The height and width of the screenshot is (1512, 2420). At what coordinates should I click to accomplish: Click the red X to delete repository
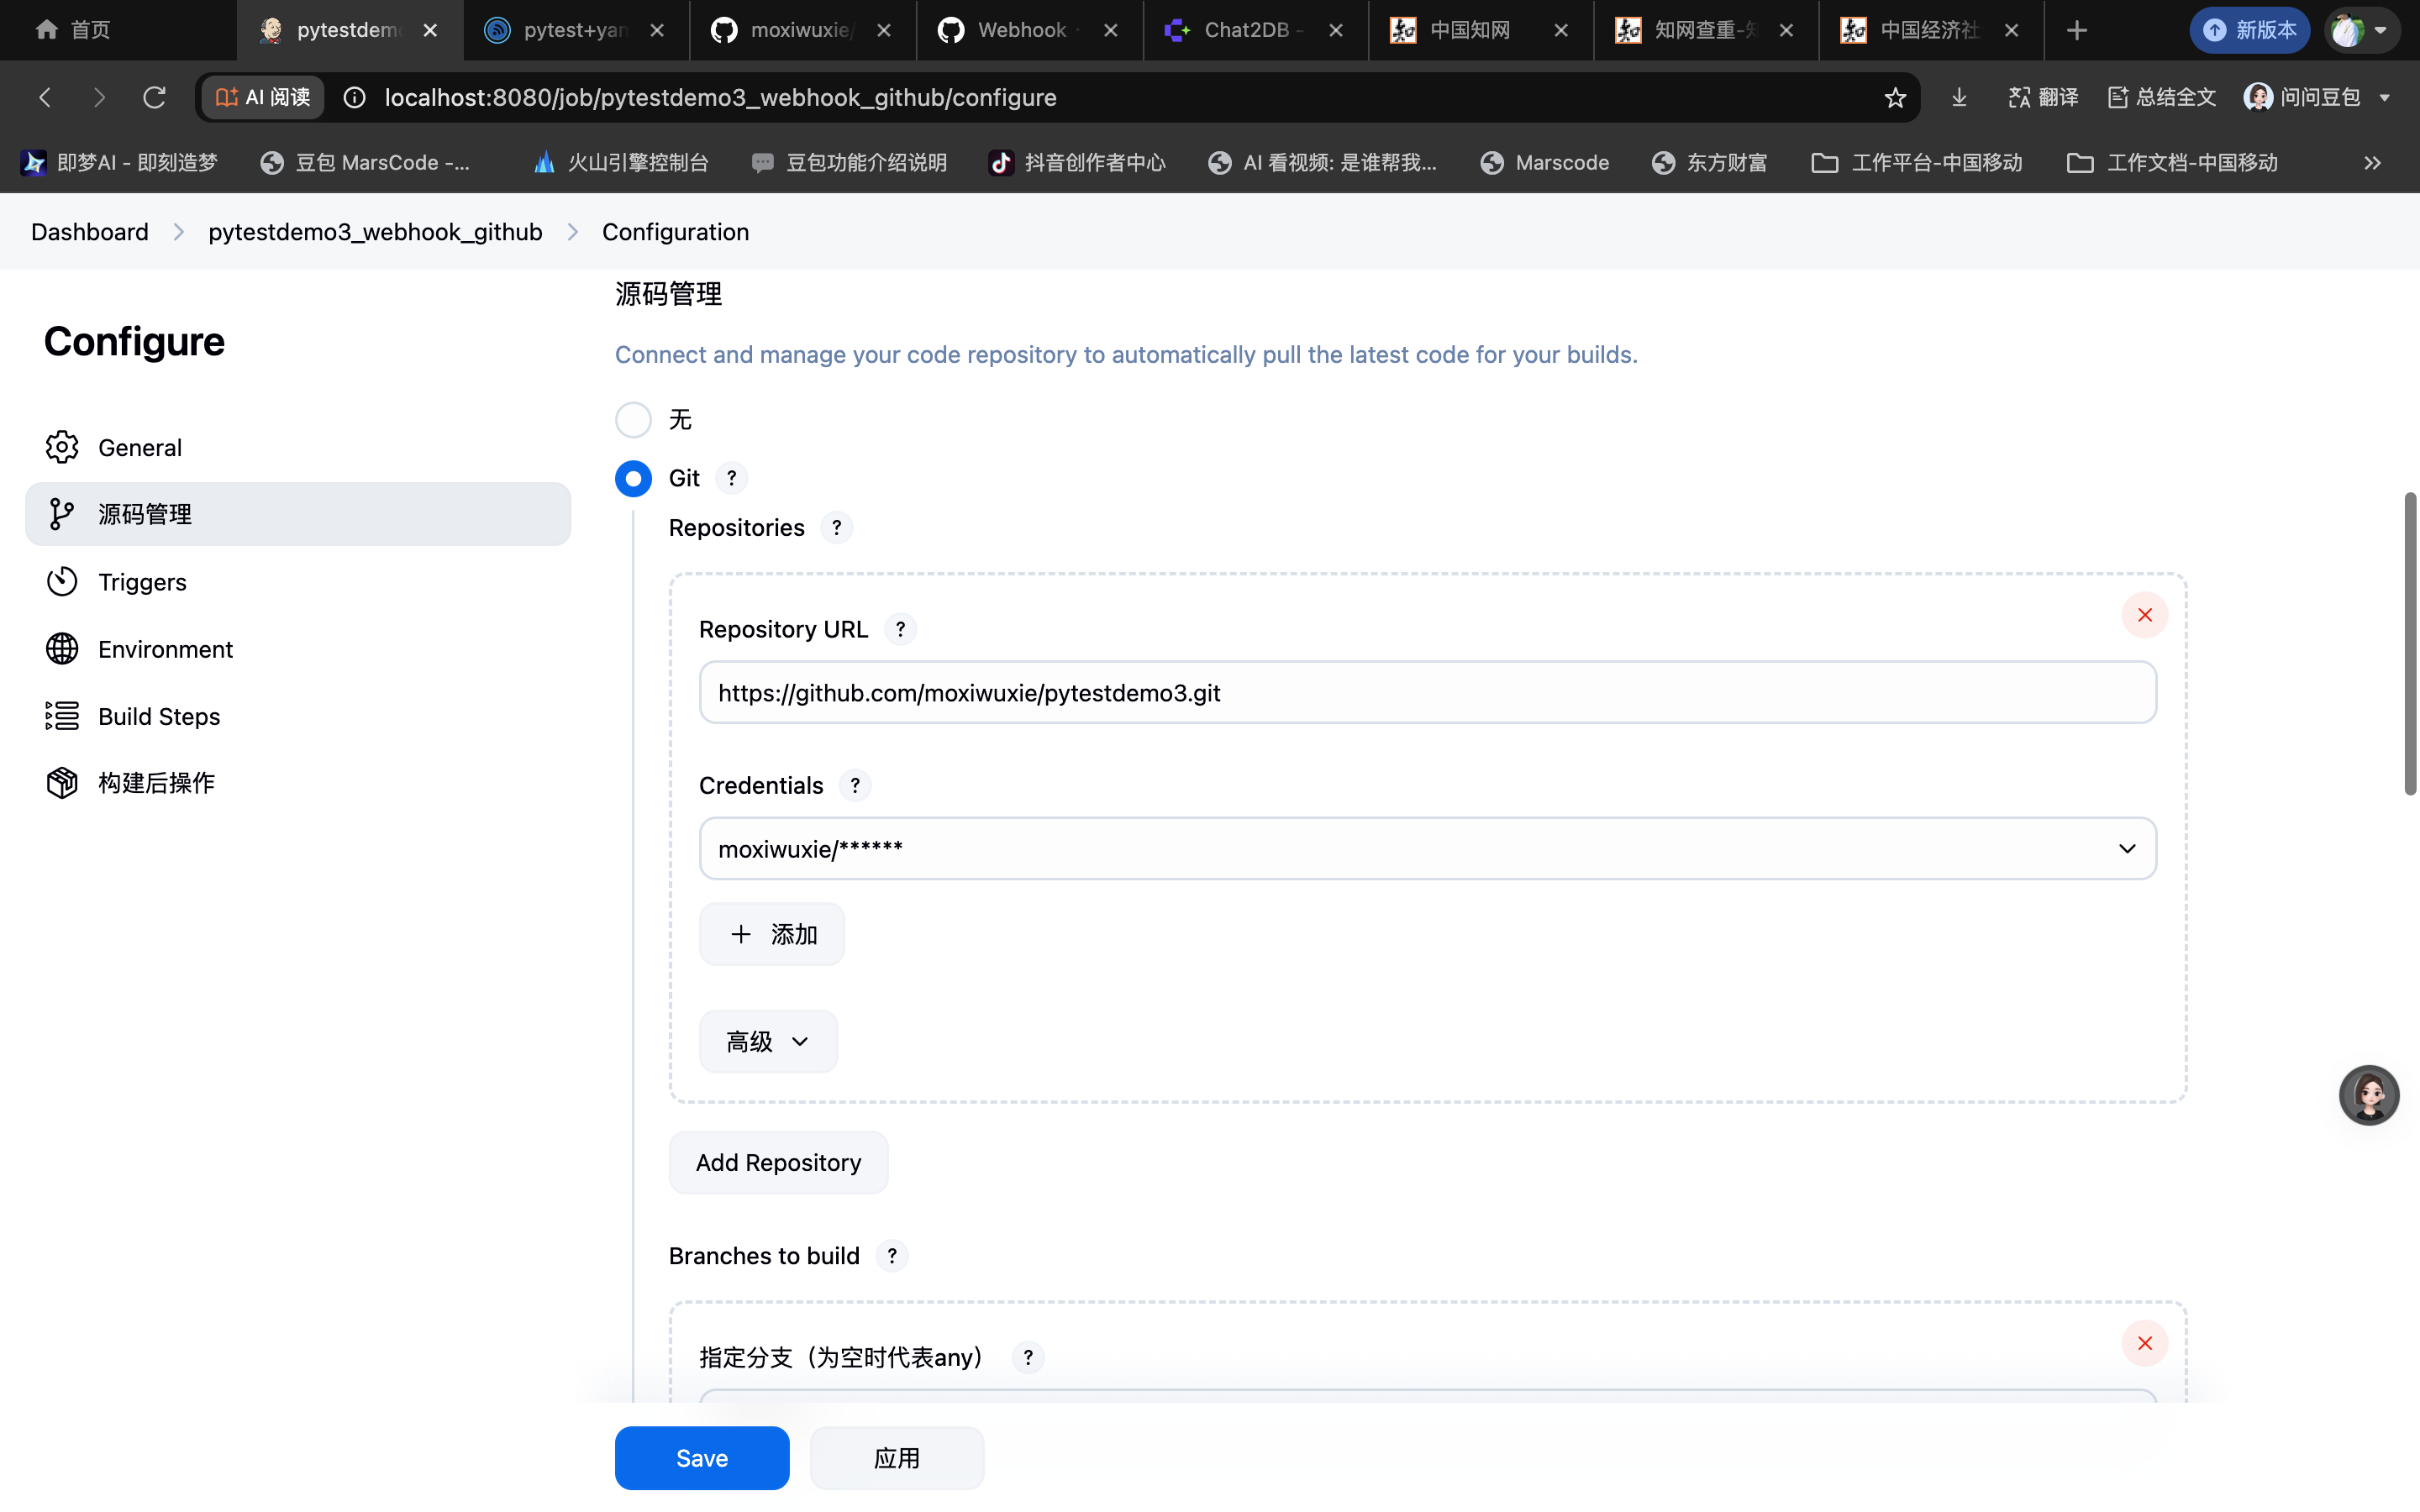pyautogui.click(x=2144, y=615)
